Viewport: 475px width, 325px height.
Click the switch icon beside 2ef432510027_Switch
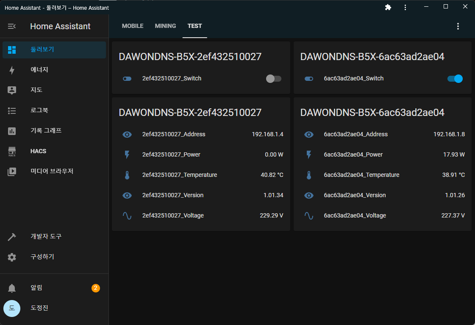tap(127, 79)
